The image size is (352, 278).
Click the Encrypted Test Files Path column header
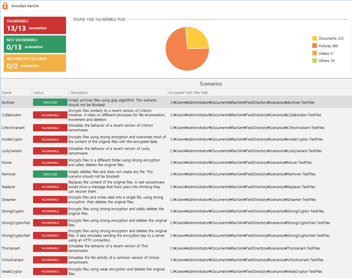[x=259, y=92]
